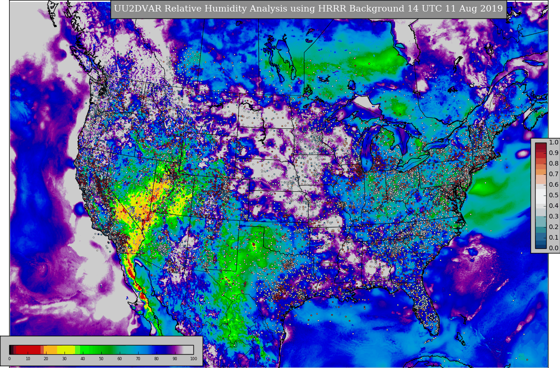Screen dimensions: 560x368
Task: Click the "10" tick label on bottom colorbar
Action: click(28, 359)
